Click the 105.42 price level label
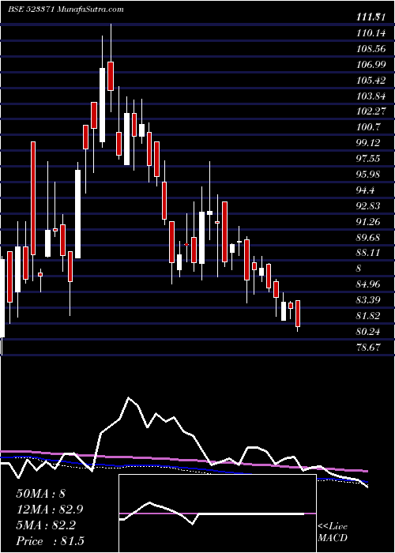 pyautogui.click(x=371, y=81)
